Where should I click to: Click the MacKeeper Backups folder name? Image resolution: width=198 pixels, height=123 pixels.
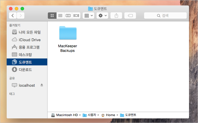tap(68, 48)
